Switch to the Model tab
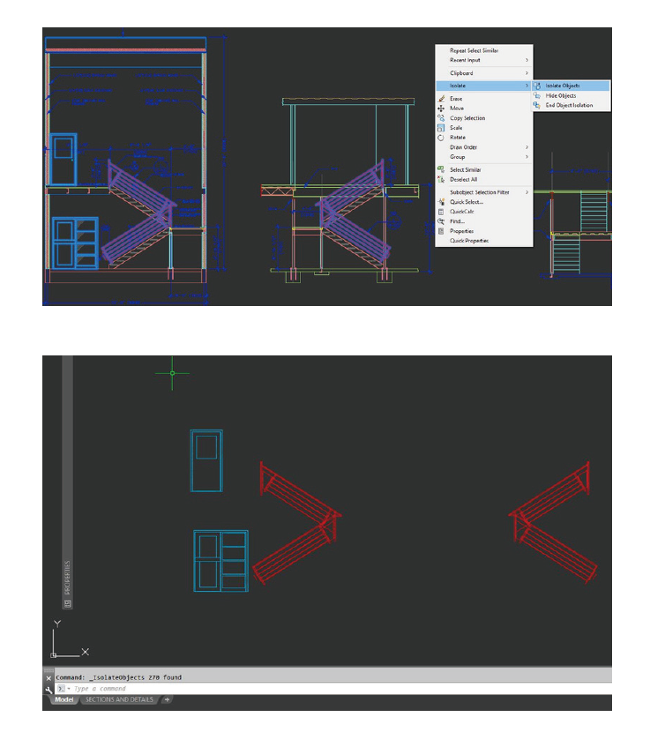 (x=64, y=699)
